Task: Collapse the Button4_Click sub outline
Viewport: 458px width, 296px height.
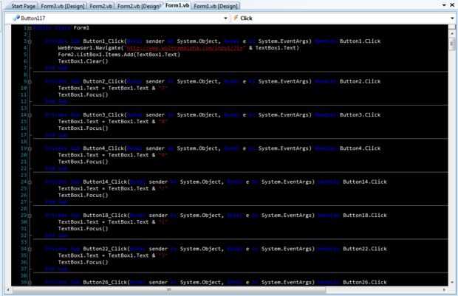Action: click(x=30, y=149)
